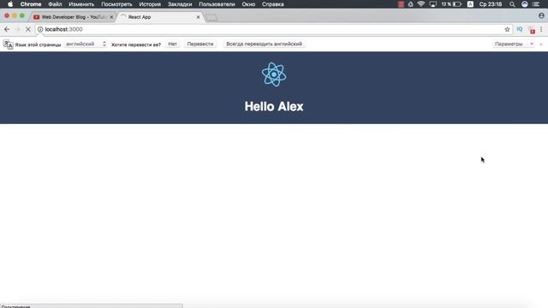548x308 pixels.
Task: Open the Wi-Fi status menu
Action: tap(421, 4)
